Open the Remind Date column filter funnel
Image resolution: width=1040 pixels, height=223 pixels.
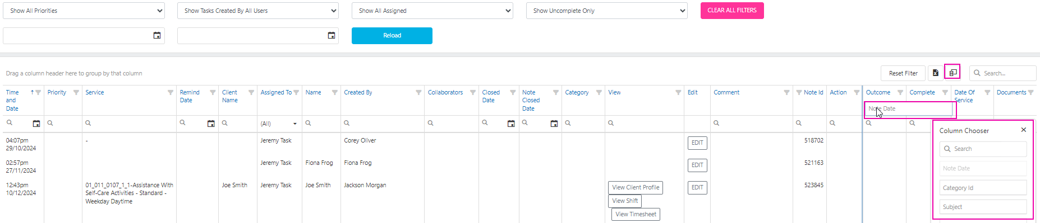213,93
